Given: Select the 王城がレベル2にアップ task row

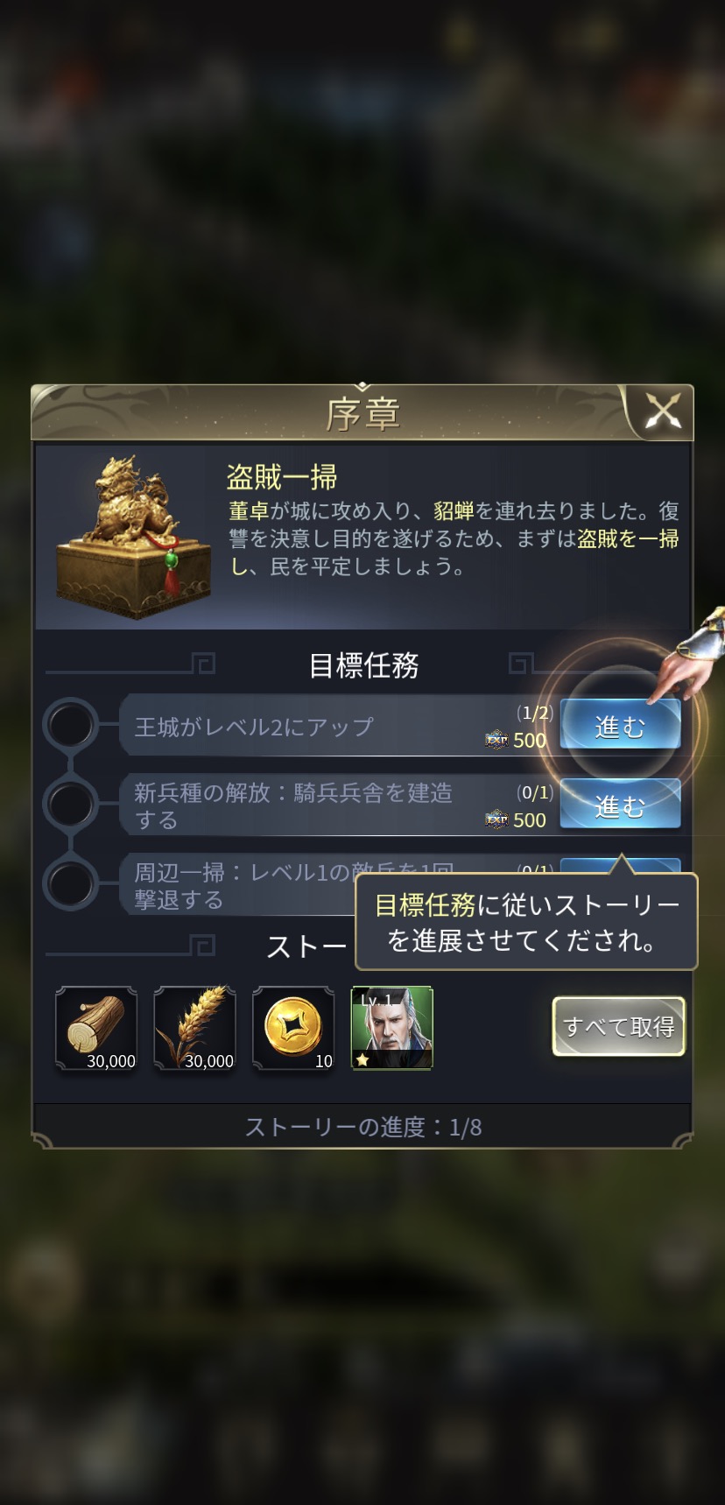Looking at the screenshot, I should click(338, 725).
